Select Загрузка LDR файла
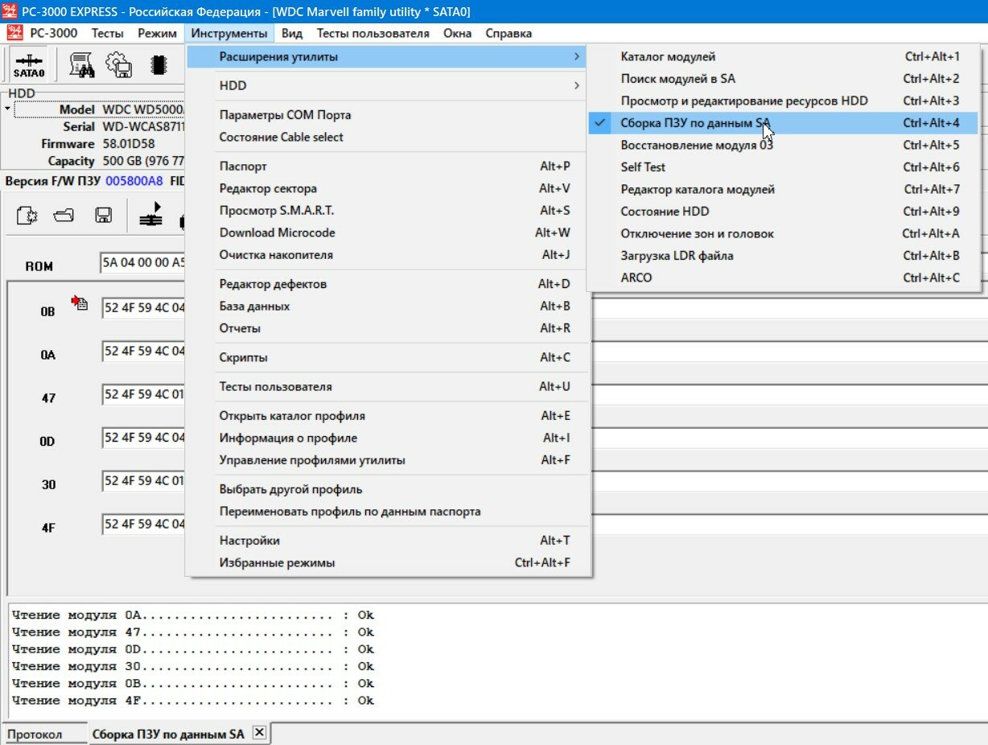The image size is (988, 745). [783, 256]
